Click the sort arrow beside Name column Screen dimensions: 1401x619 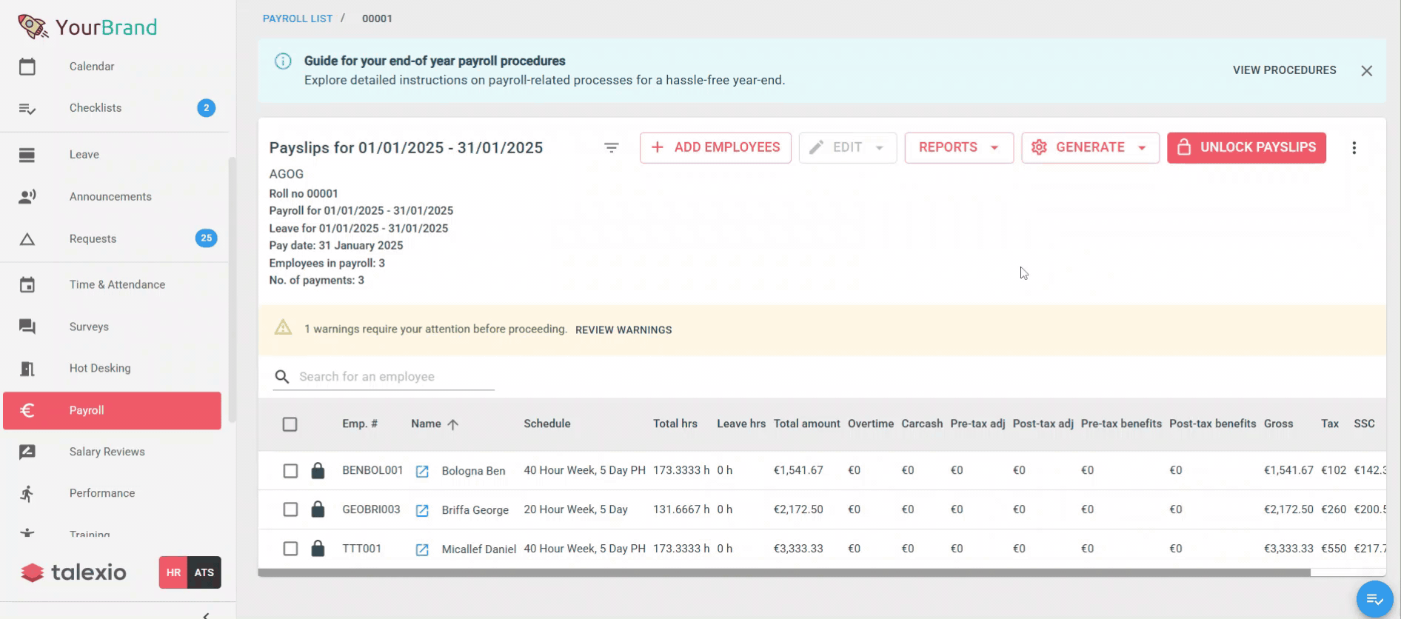pyautogui.click(x=453, y=424)
